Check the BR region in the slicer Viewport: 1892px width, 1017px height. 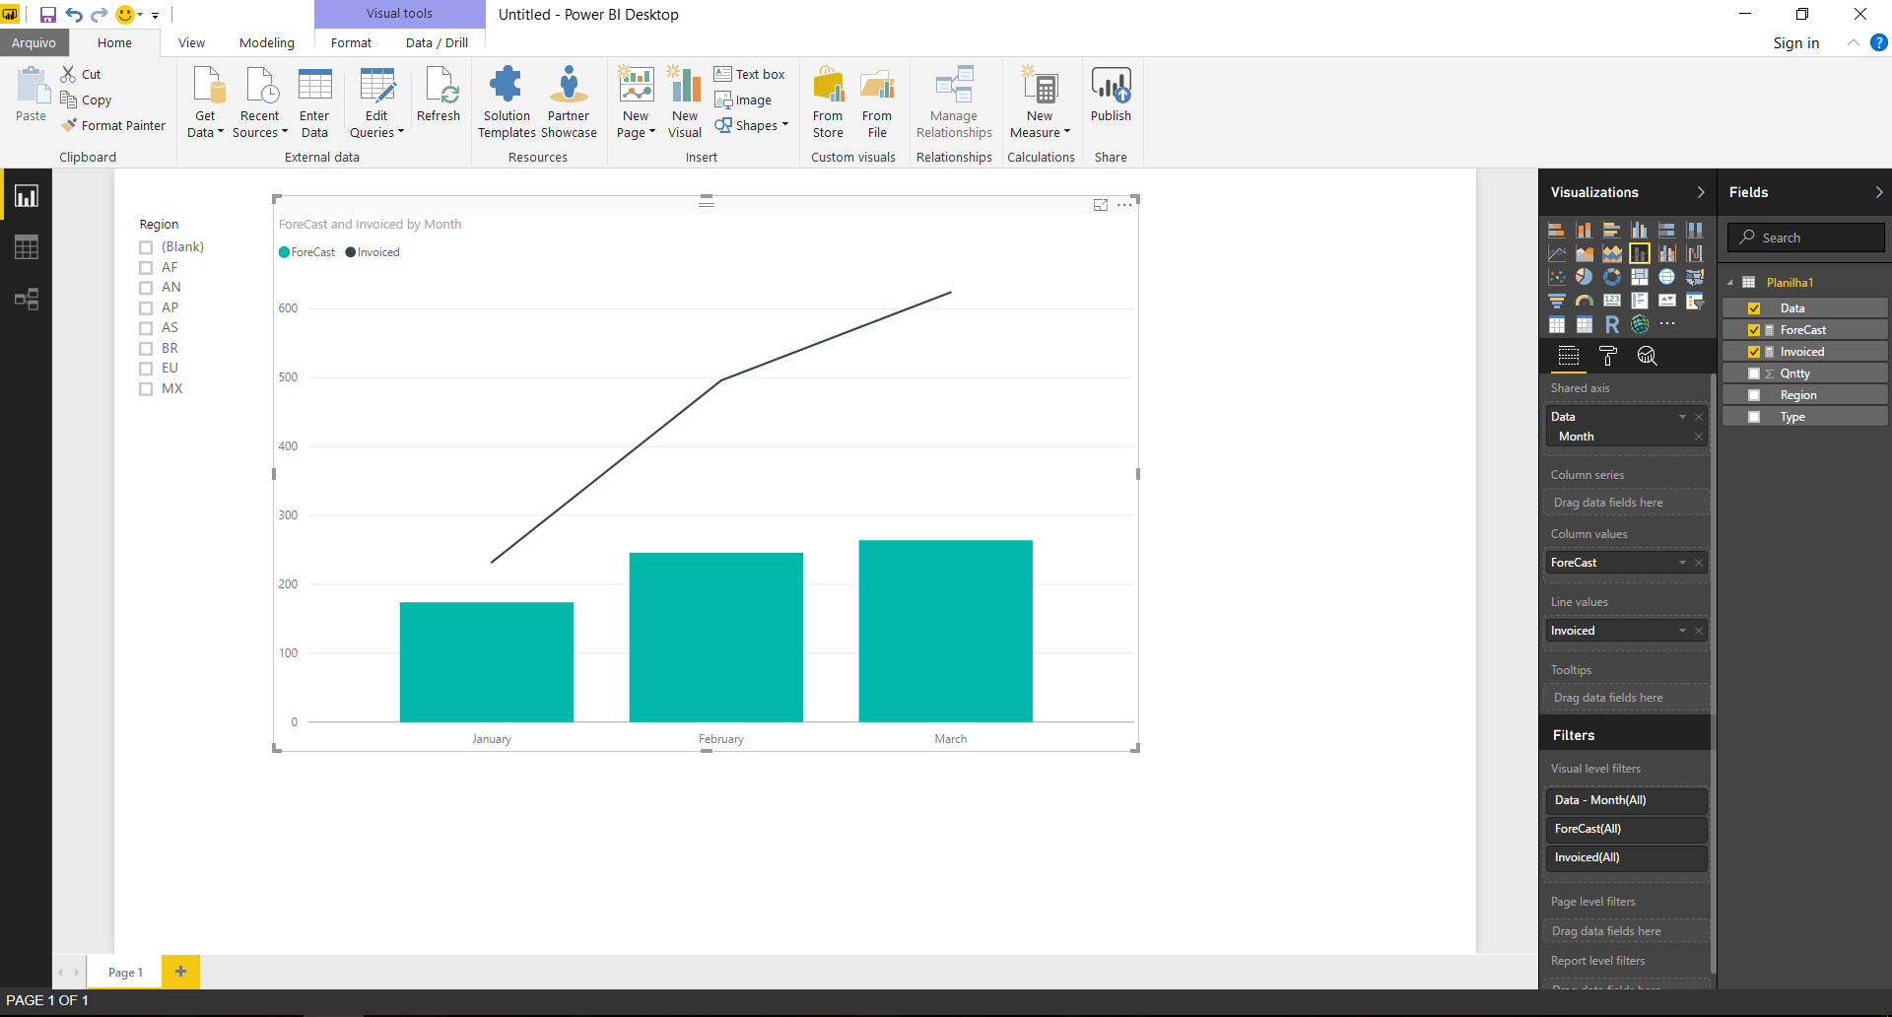tap(146, 349)
